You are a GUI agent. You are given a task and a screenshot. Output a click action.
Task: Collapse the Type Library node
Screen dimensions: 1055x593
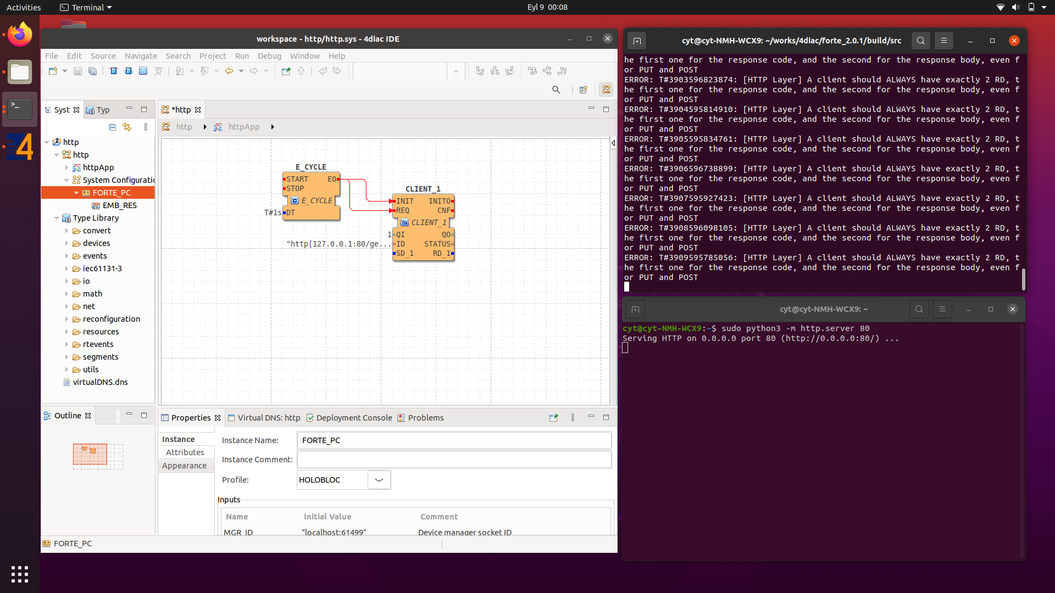(57, 218)
